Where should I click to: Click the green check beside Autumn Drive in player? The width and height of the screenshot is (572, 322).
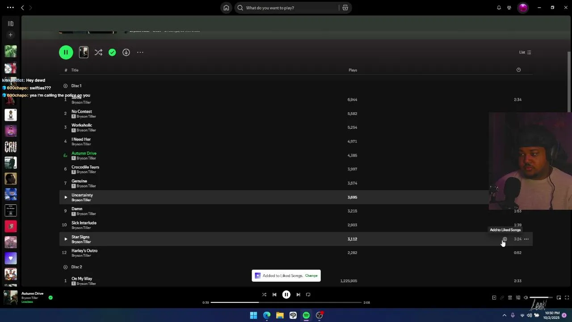[x=50, y=298]
